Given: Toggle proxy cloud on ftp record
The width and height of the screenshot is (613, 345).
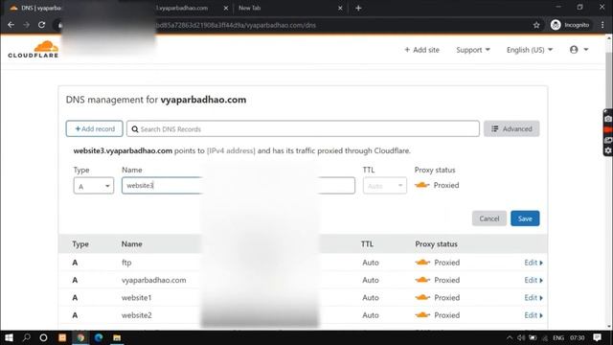Looking at the screenshot, I should (x=422, y=263).
